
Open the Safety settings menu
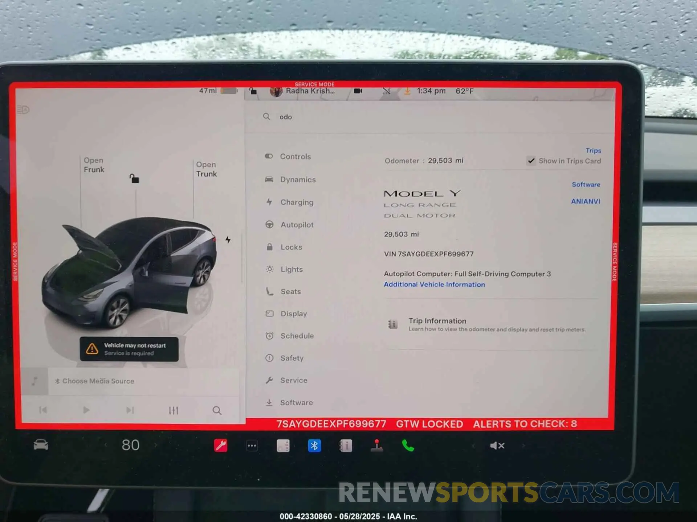click(285, 358)
